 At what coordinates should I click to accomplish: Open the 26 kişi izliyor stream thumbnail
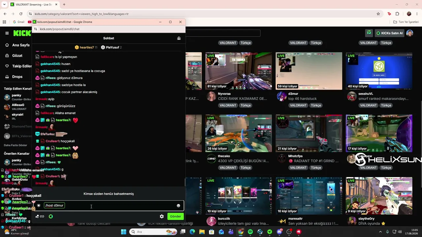(238, 133)
